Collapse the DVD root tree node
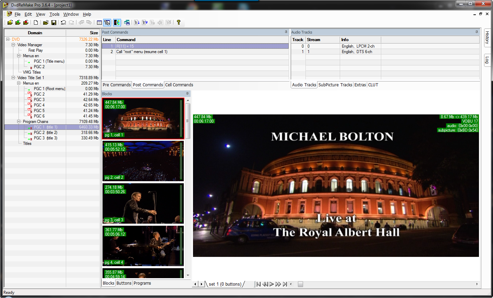The height and width of the screenshot is (298, 493). point(8,39)
